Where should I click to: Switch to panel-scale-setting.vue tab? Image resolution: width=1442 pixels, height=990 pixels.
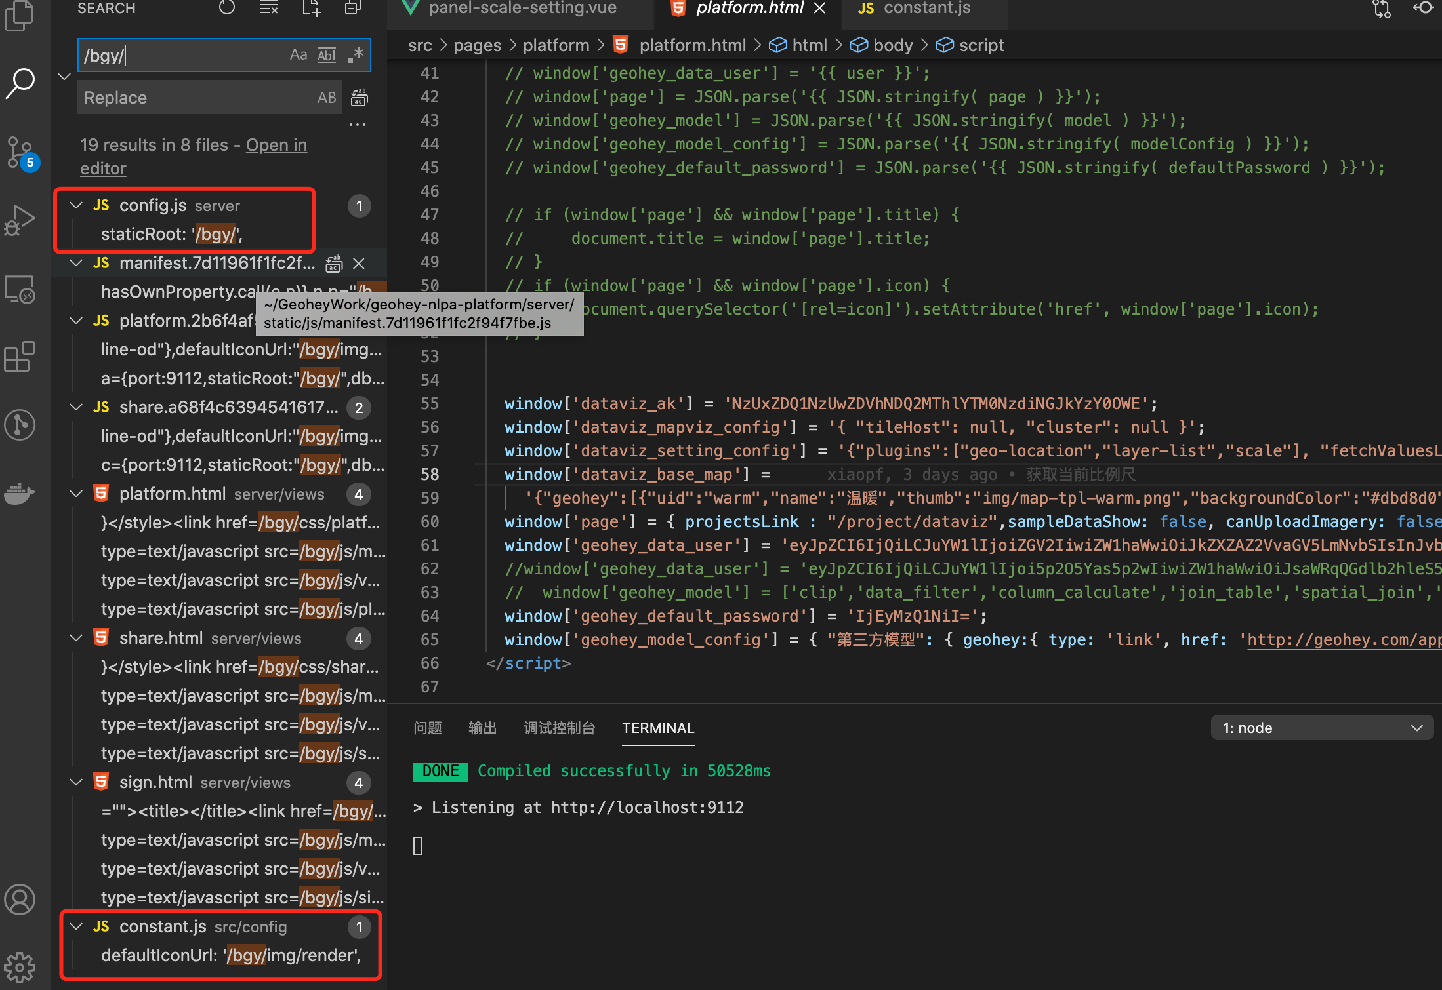522,9
